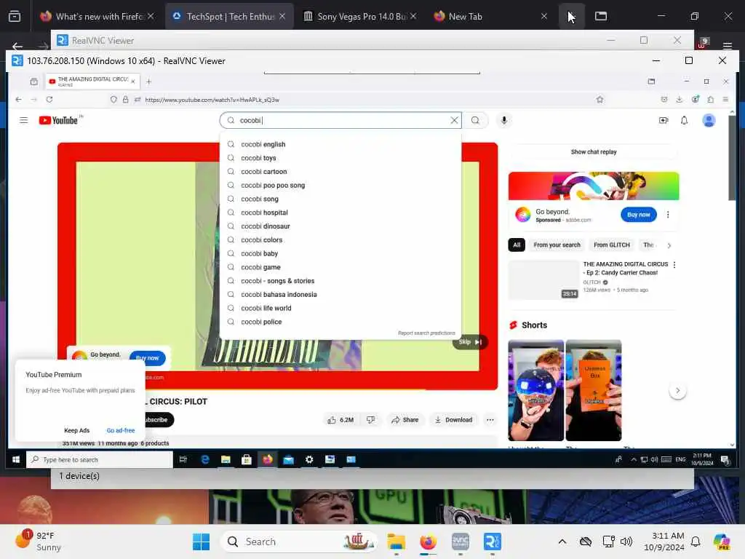
Task: Select suggestion "cocobi police"
Action: pos(340,322)
